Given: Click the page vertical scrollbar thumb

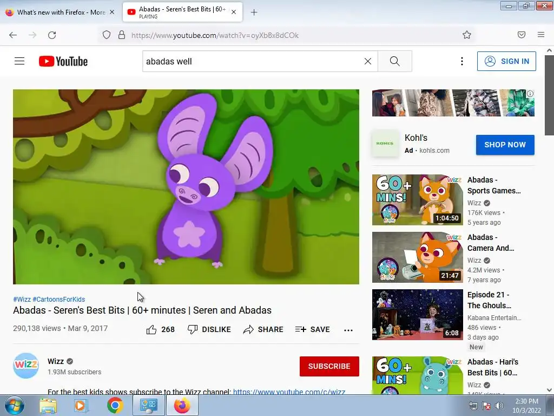Looking at the screenshot, I should (x=549, y=95).
